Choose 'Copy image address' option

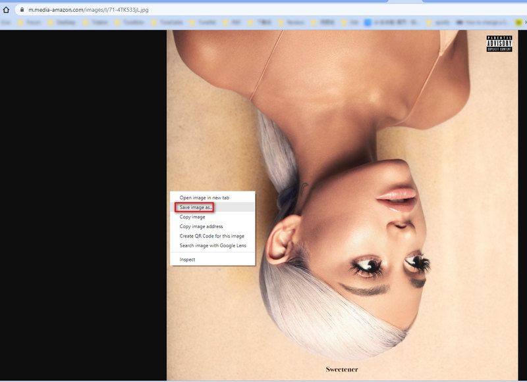pyautogui.click(x=201, y=227)
